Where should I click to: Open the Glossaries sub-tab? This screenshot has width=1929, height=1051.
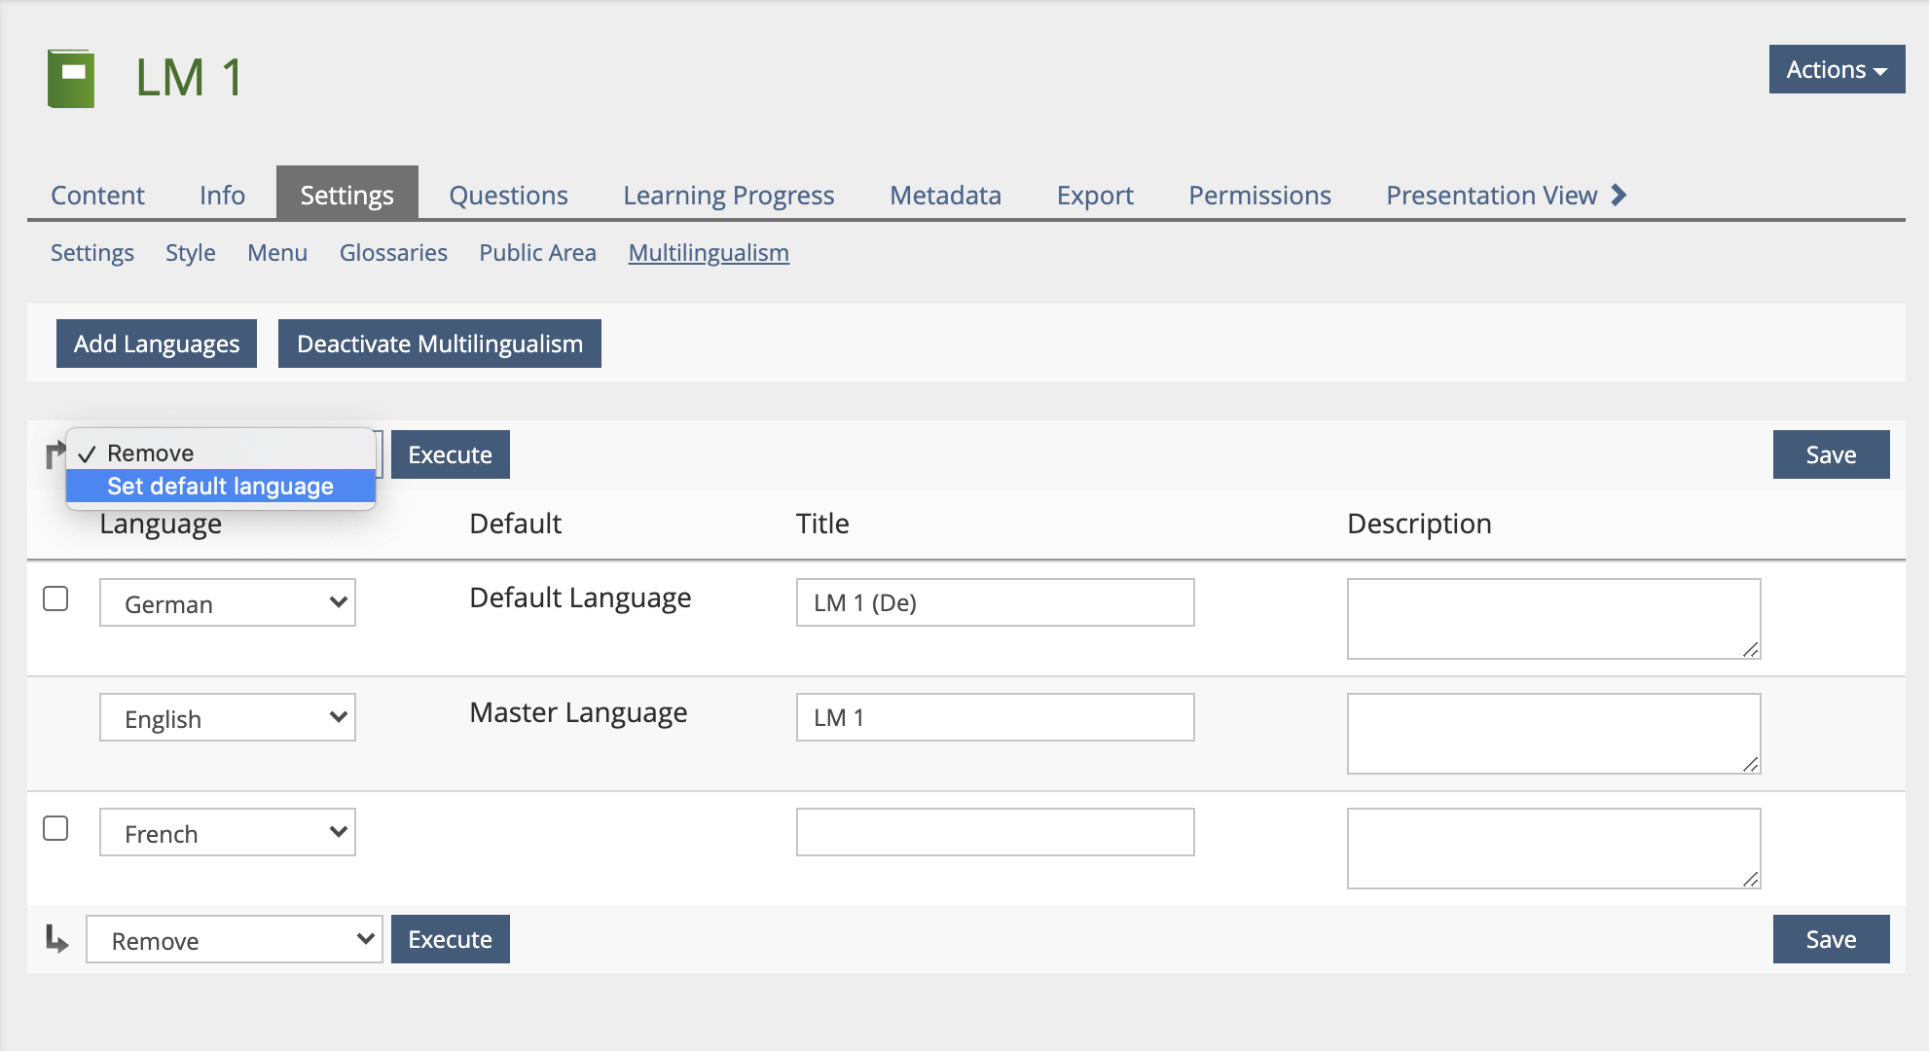click(393, 253)
